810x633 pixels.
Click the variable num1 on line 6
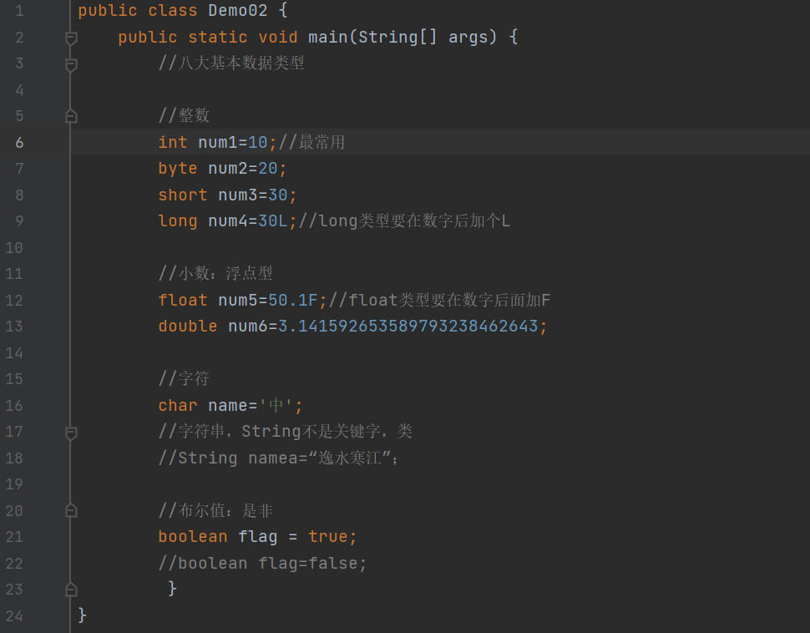(217, 142)
